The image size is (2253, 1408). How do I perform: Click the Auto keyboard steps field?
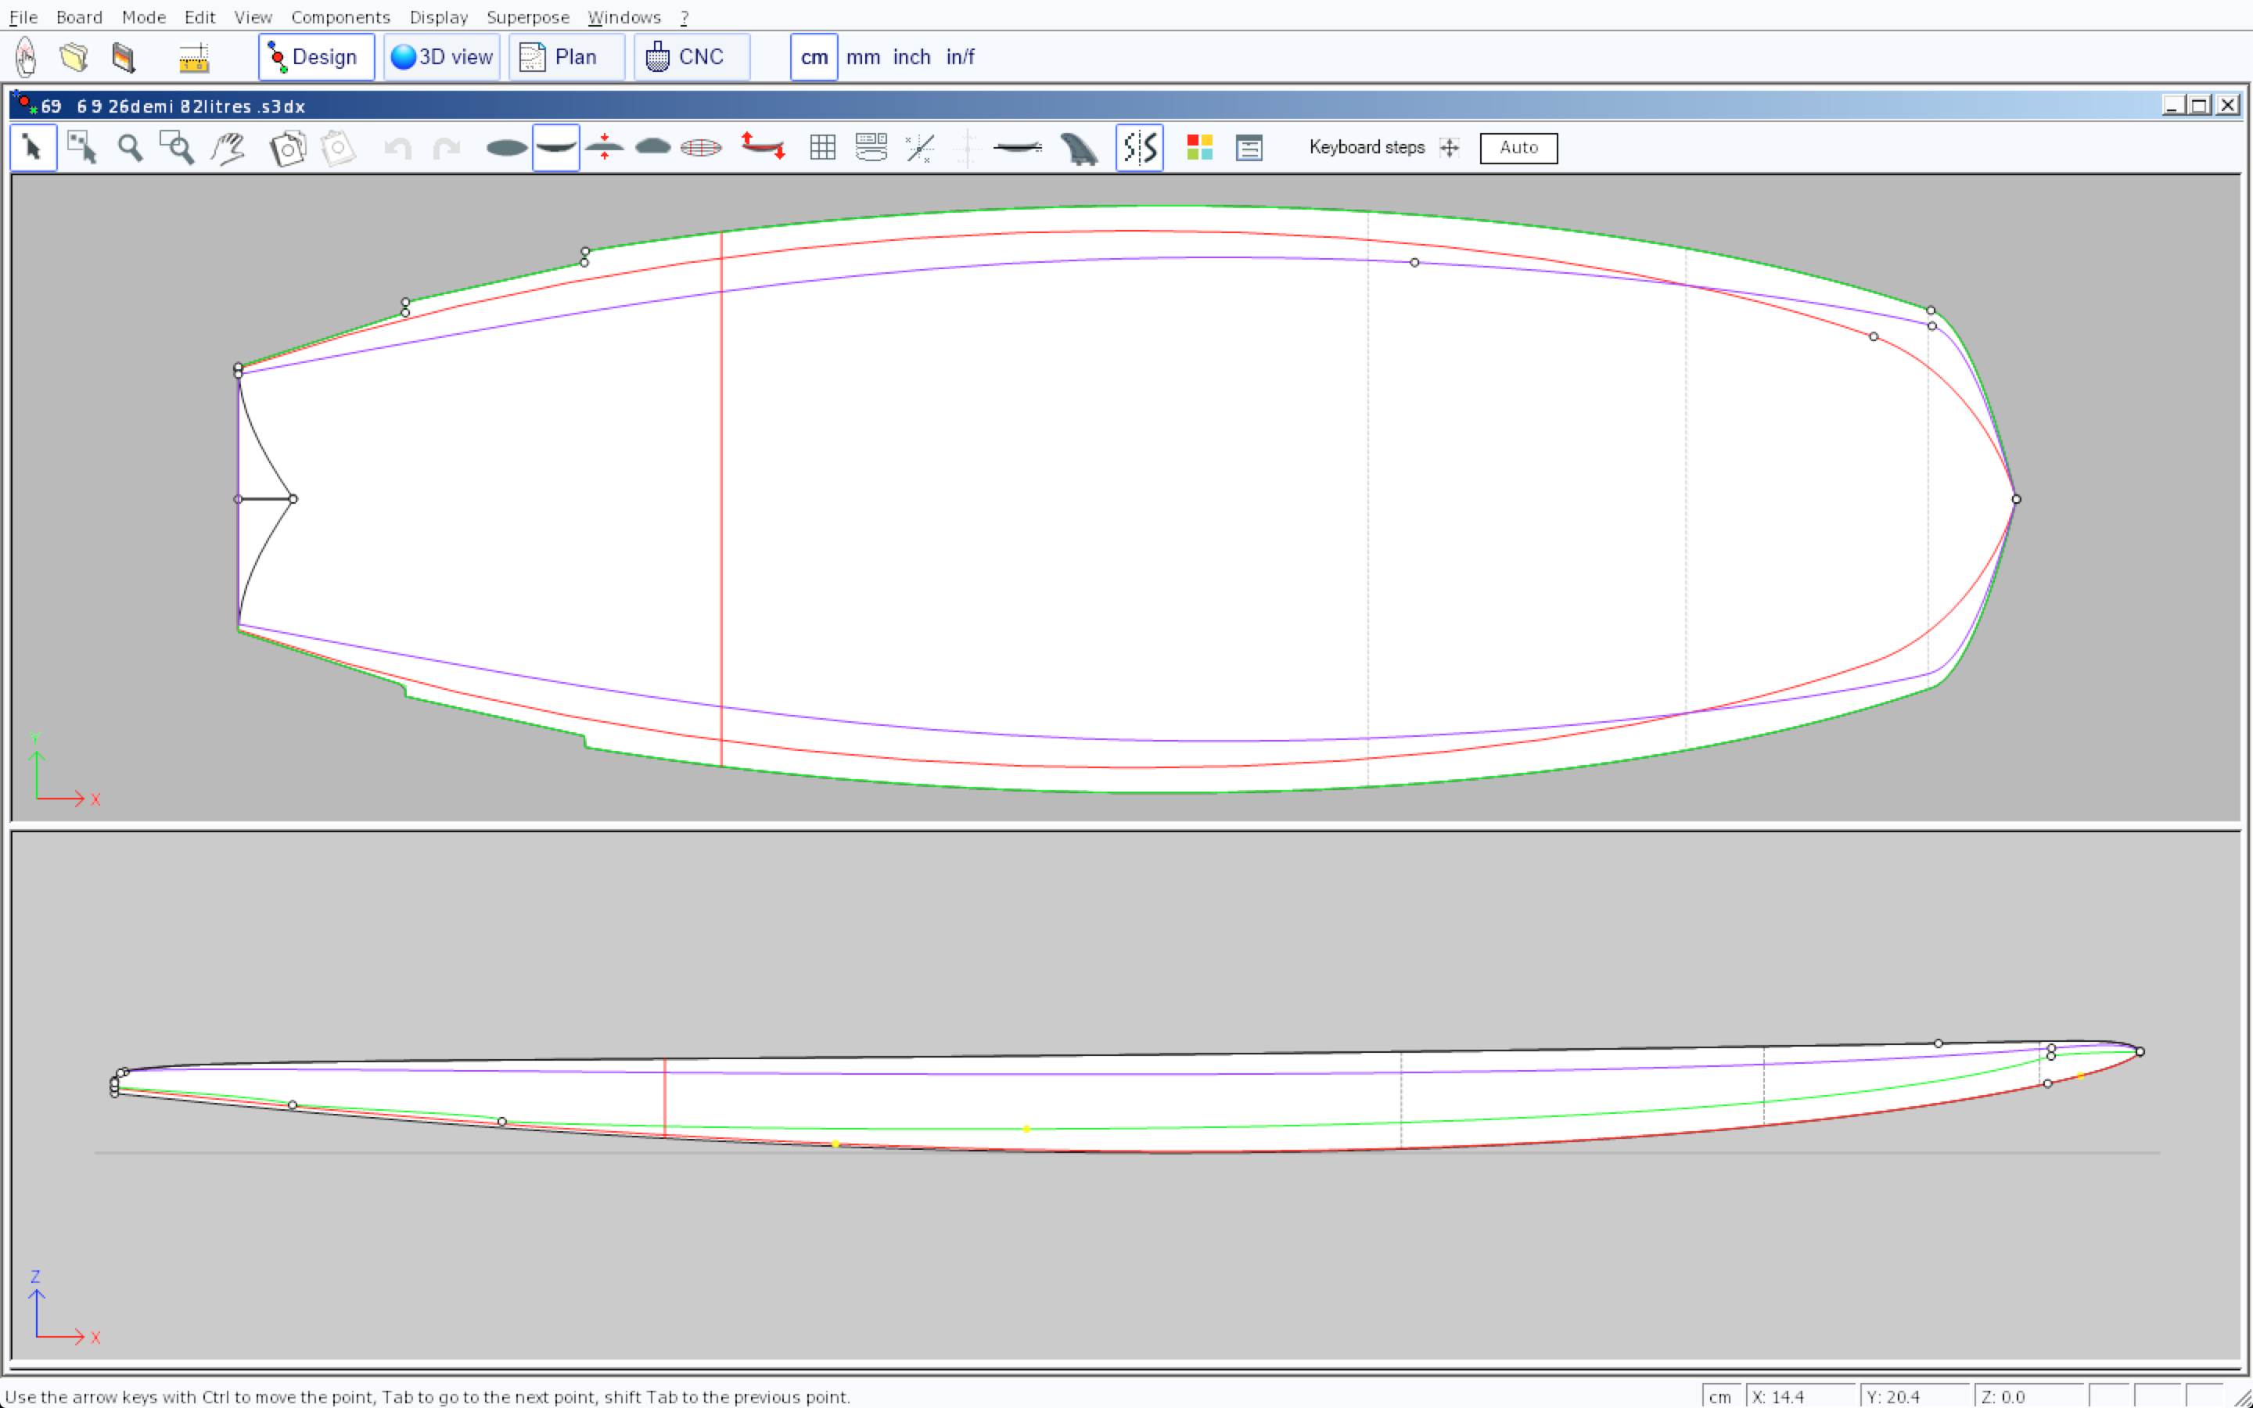1518,148
